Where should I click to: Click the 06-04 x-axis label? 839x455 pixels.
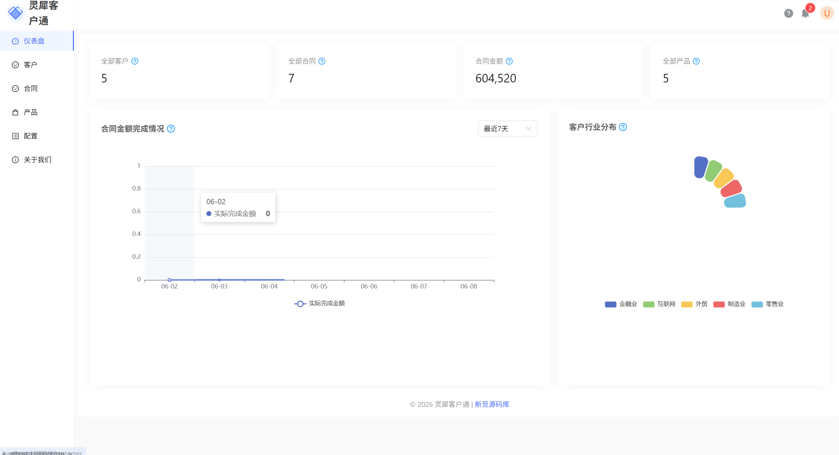[x=269, y=286]
